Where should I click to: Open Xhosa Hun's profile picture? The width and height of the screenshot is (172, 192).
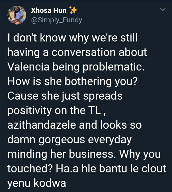[x=17, y=15]
